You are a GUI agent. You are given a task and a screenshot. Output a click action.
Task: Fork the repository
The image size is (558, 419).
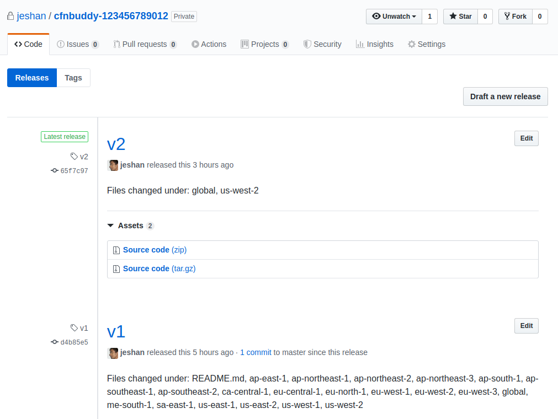tap(516, 17)
